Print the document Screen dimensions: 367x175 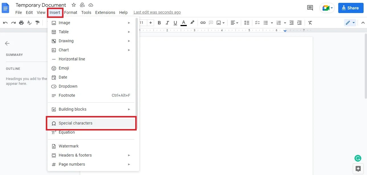point(21,23)
